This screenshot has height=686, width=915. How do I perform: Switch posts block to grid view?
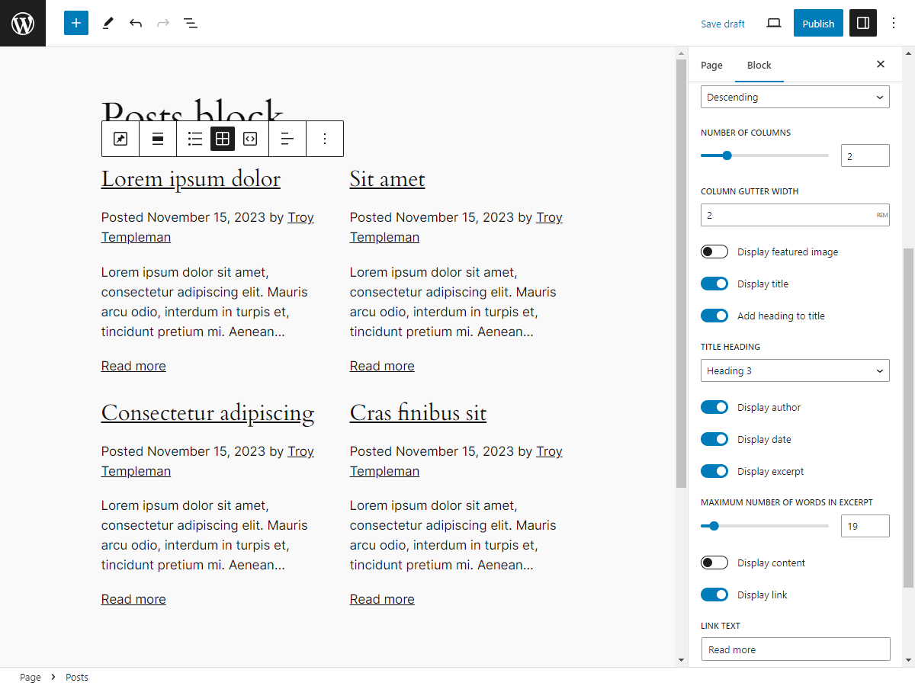tap(223, 139)
